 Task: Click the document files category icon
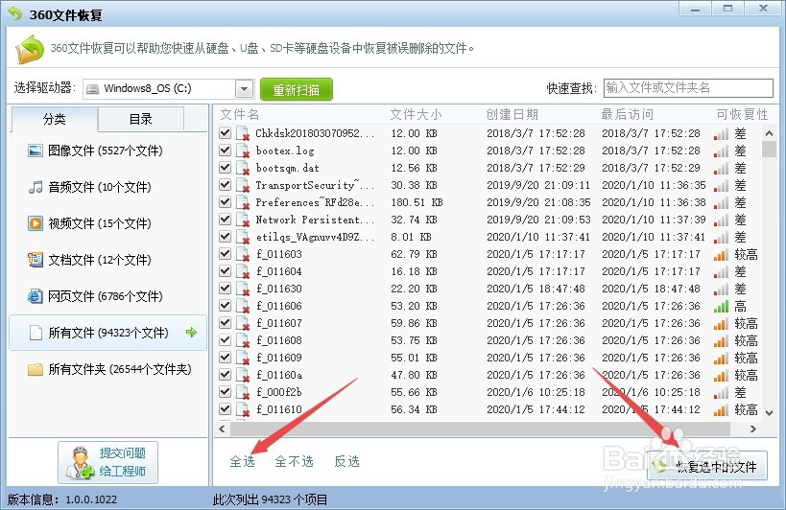coord(36,260)
